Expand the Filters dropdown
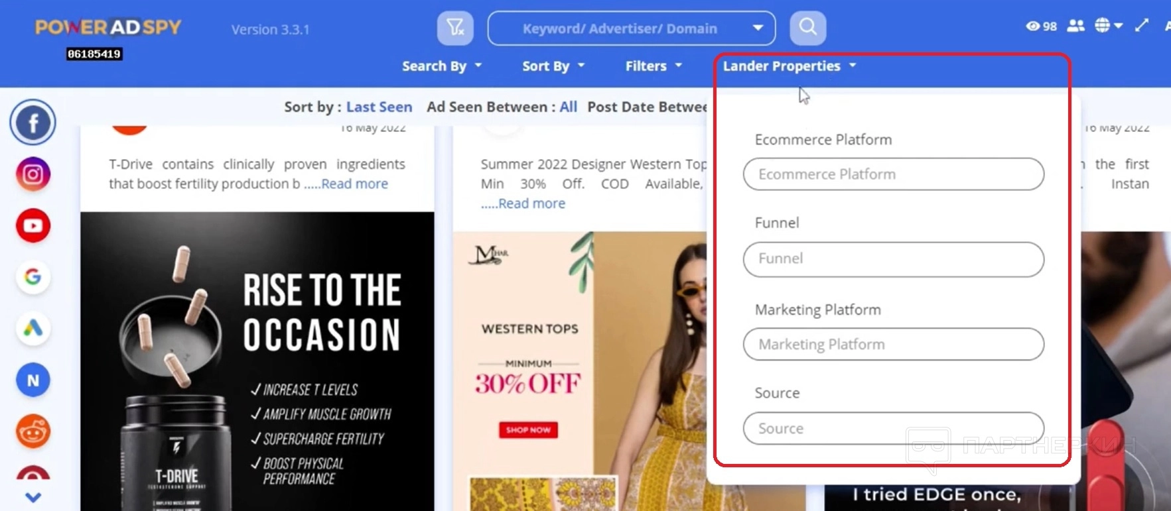The image size is (1171, 511). click(654, 66)
